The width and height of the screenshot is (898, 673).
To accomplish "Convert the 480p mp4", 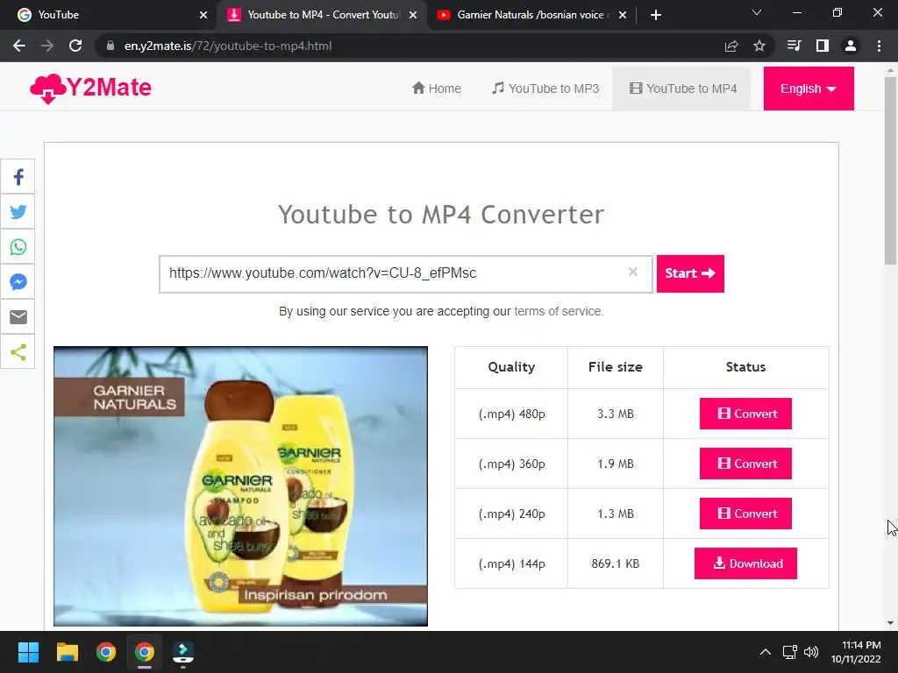I will [745, 414].
